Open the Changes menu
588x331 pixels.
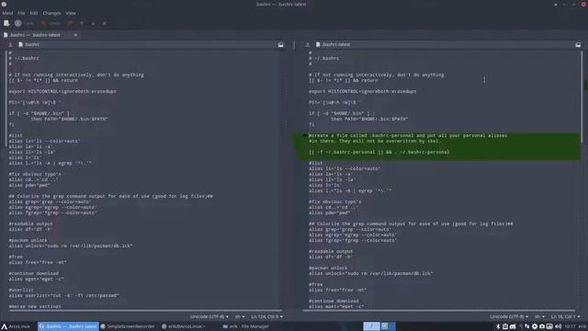[51, 13]
